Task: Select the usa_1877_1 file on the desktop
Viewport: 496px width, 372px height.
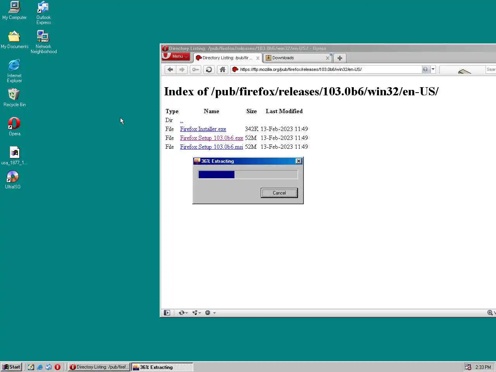Action: click(x=14, y=156)
